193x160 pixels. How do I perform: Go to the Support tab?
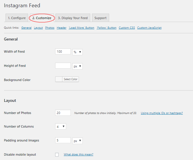pos(100,18)
